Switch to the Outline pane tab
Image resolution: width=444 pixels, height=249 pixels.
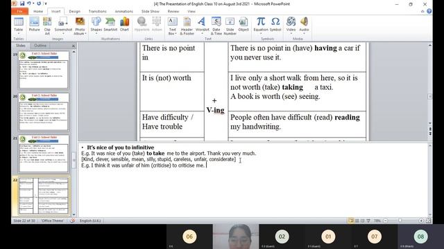40,46
